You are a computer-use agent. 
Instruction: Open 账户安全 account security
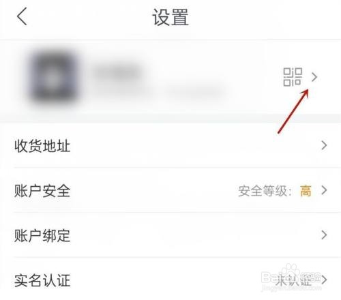[x=170, y=190]
